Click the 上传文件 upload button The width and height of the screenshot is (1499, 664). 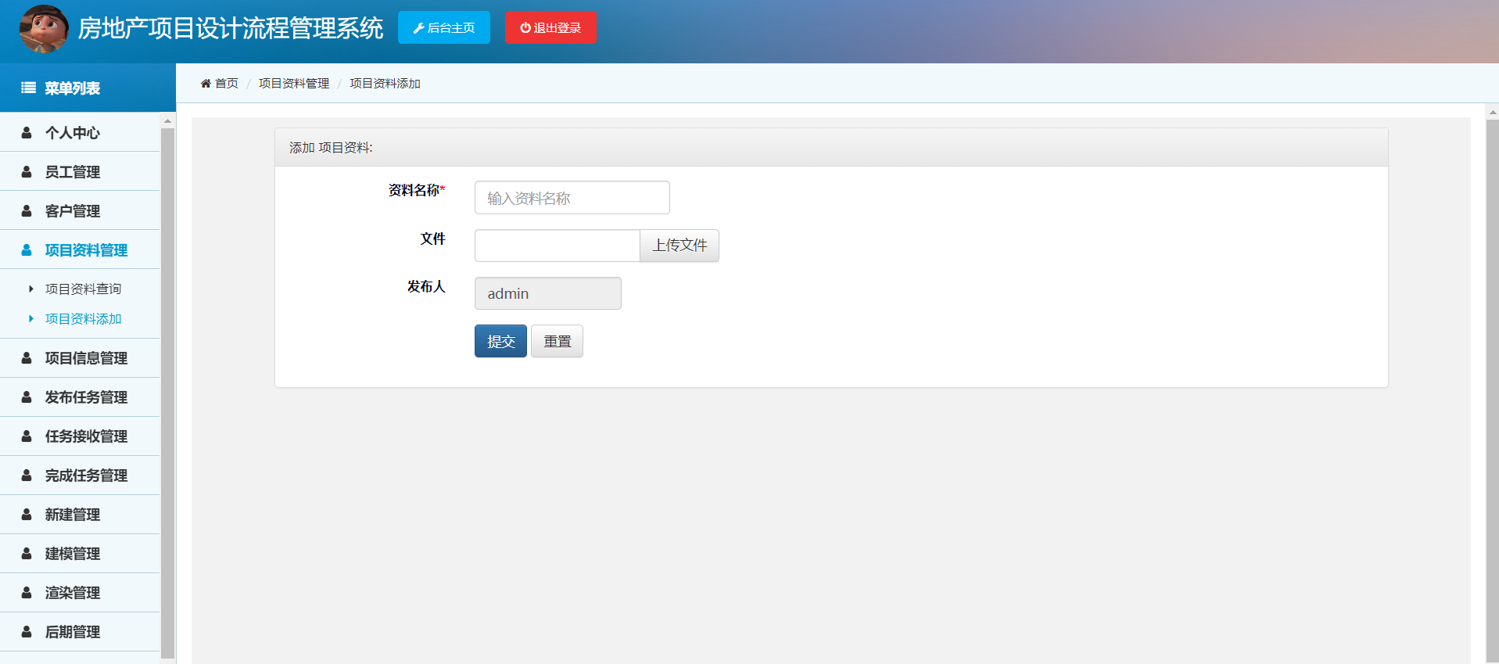pyautogui.click(x=680, y=246)
